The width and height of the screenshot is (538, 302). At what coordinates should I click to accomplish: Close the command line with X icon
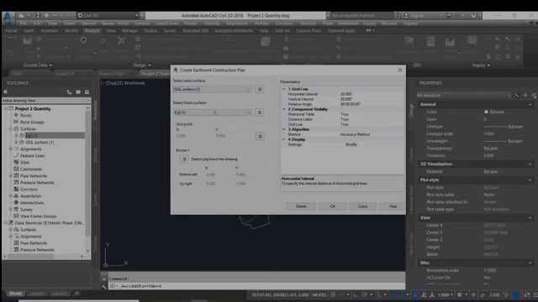pyautogui.click(x=104, y=279)
